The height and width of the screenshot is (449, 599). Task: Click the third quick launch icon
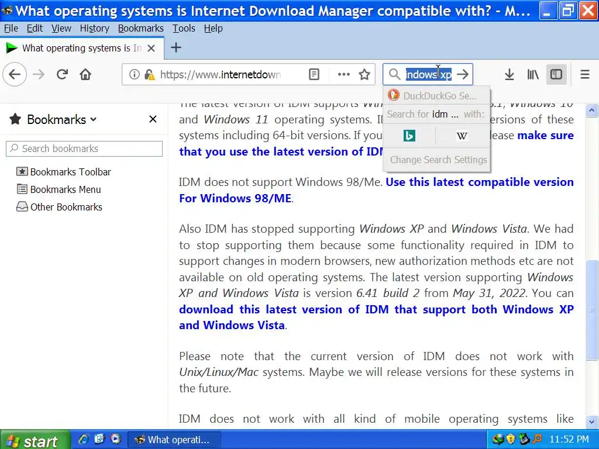pyautogui.click(x=116, y=439)
